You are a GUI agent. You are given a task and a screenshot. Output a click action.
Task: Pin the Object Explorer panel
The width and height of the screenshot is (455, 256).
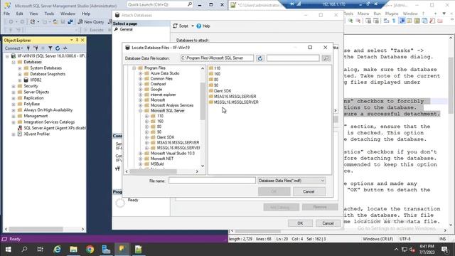(x=77, y=40)
